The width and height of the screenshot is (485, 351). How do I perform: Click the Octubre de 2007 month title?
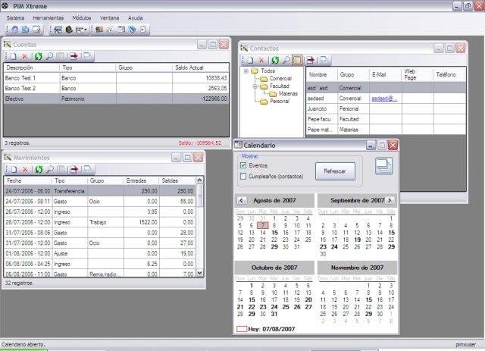(x=274, y=268)
